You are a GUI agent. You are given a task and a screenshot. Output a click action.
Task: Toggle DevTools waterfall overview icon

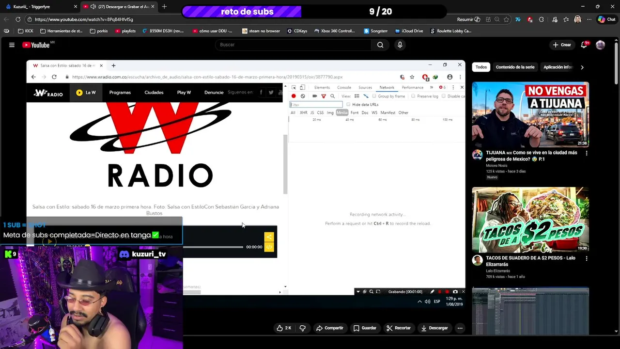[x=366, y=96]
